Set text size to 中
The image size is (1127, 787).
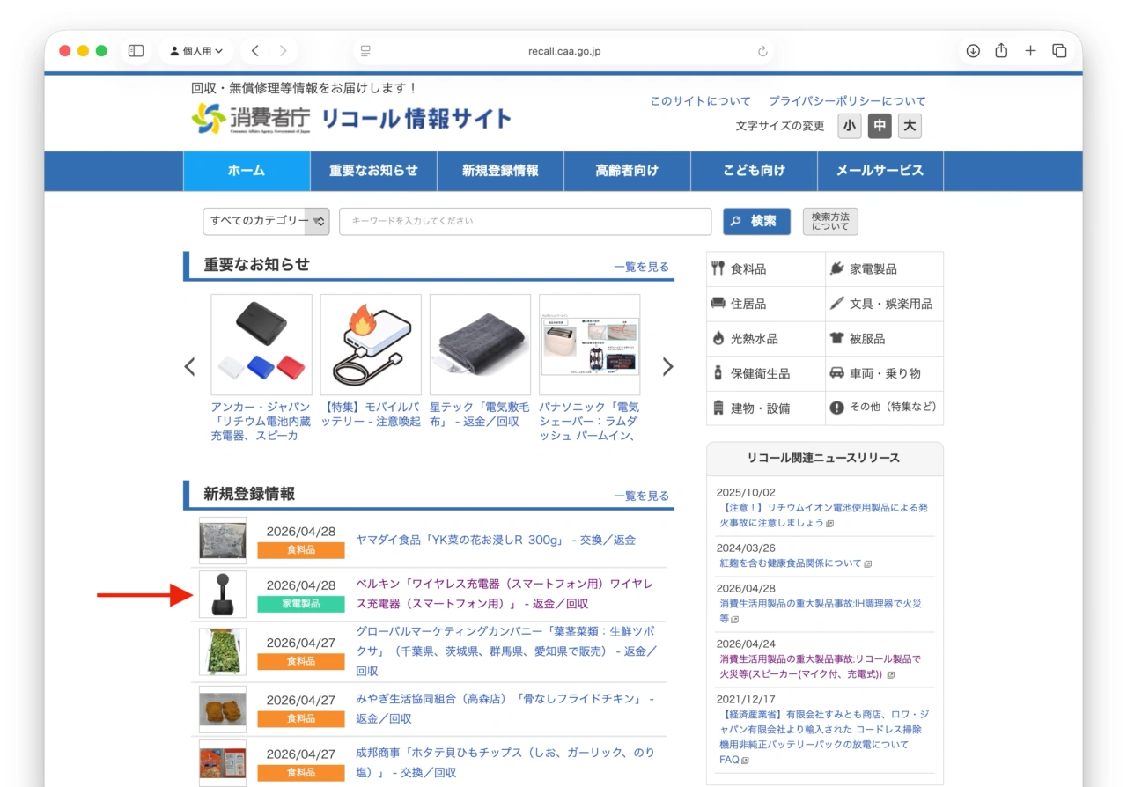point(879,126)
